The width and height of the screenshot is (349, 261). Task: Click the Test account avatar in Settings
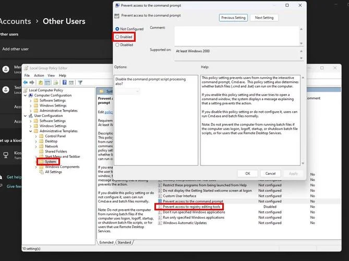click(x=6, y=90)
